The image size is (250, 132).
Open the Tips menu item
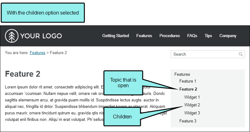(x=208, y=36)
